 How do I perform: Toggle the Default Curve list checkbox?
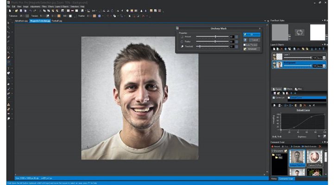[x=289, y=98]
